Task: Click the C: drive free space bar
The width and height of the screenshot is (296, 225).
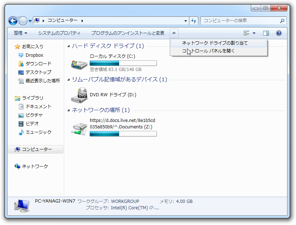Action: point(123,63)
